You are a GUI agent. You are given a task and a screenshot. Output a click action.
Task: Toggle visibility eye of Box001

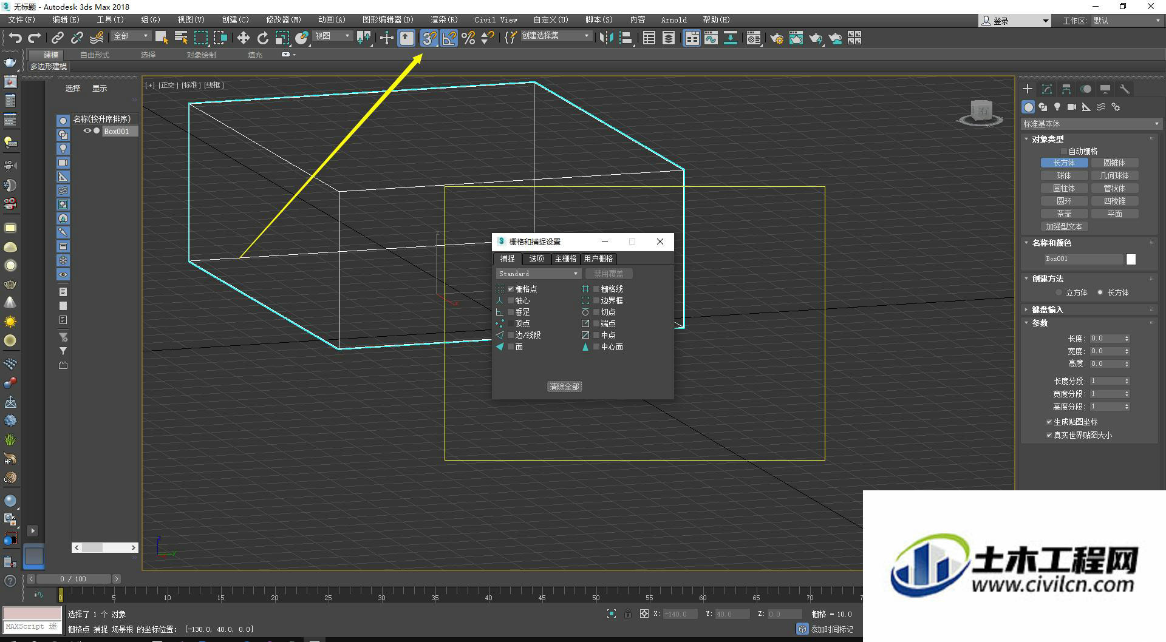point(87,131)
